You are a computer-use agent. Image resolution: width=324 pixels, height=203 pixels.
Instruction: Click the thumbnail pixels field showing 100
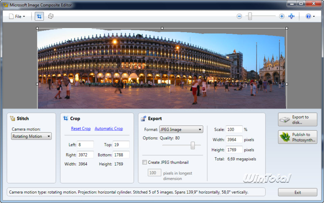[154, 173]
